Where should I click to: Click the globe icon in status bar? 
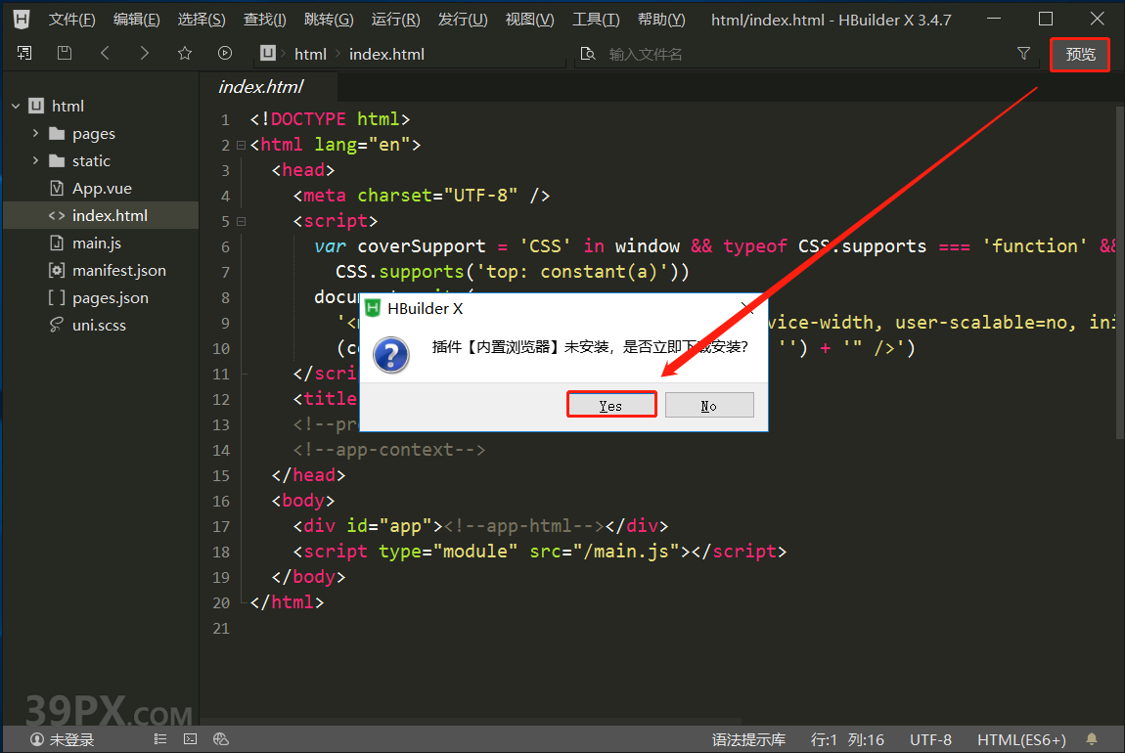[x=221, y=738]
